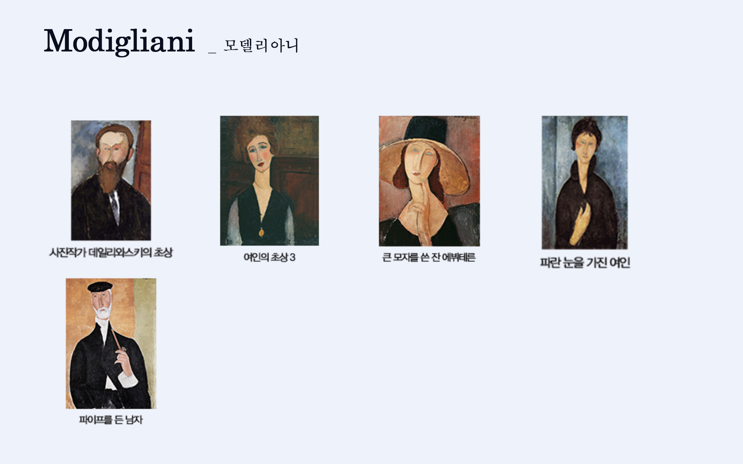Open the photographer Dilewski portrait thumbnail
Screen dimensions: 743x464
coord(111,181)
